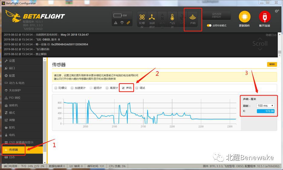The image size is (283, 170).
Task: Click the firmware version text in status bar
Action: pos(241,166)
